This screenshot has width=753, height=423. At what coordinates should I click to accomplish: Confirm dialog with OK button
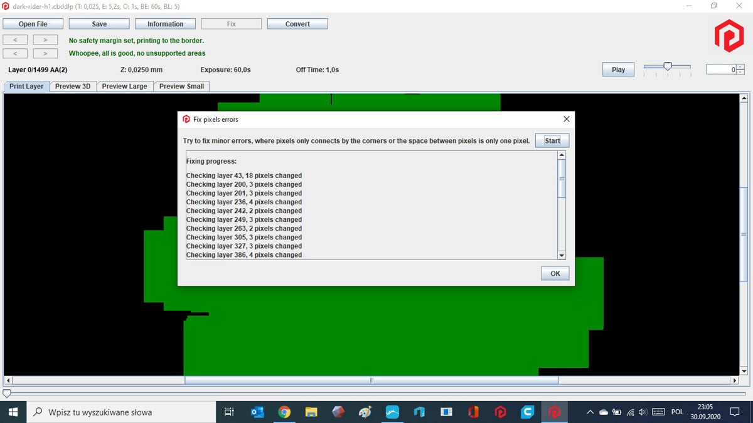[x=555, y=273]
